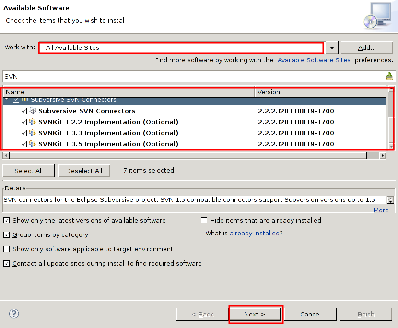Click the More... details link

pyautogui.click(x=384, y=210)
